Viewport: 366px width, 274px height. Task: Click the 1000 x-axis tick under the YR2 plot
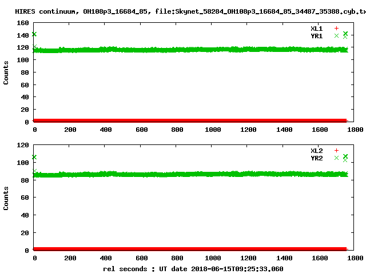pos(213,258)
